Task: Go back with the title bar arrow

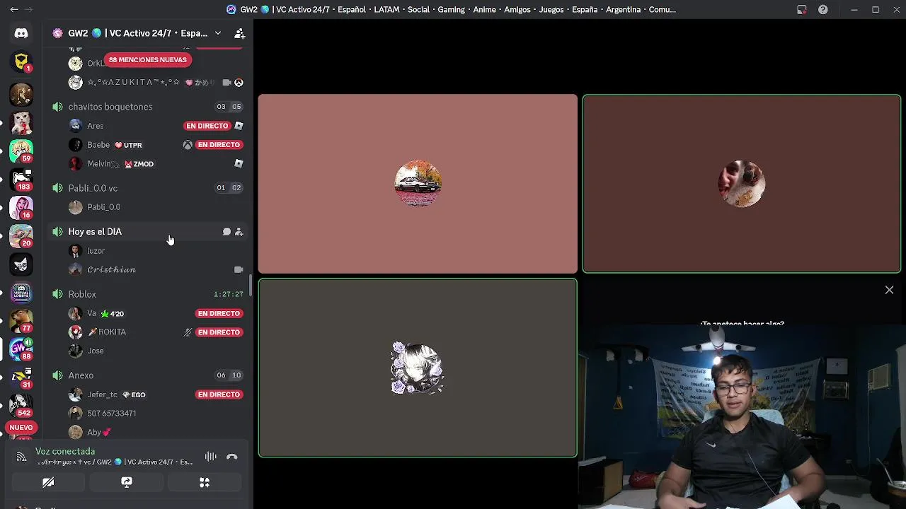Action: pos(14,10)
